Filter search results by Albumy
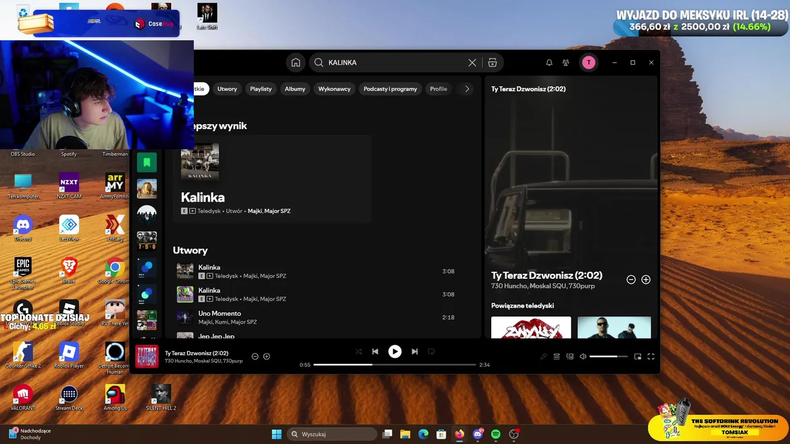 coord(295,89)
